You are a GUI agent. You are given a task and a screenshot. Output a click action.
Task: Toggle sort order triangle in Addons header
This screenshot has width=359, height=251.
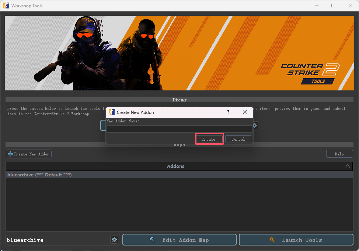pyautogui.click(x=347, y=166)
